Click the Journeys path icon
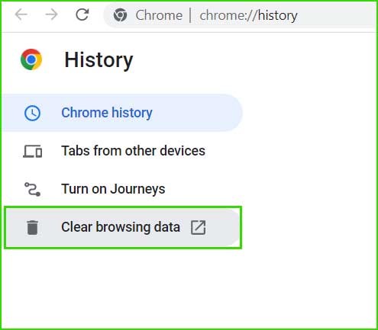This screenshot has width=378, height=330. (32, 189)
